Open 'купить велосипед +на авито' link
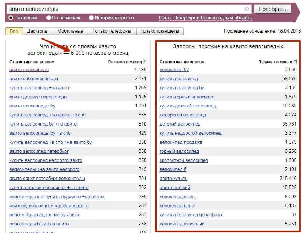This screenshot has height=233, width=304. pos(40,88)
